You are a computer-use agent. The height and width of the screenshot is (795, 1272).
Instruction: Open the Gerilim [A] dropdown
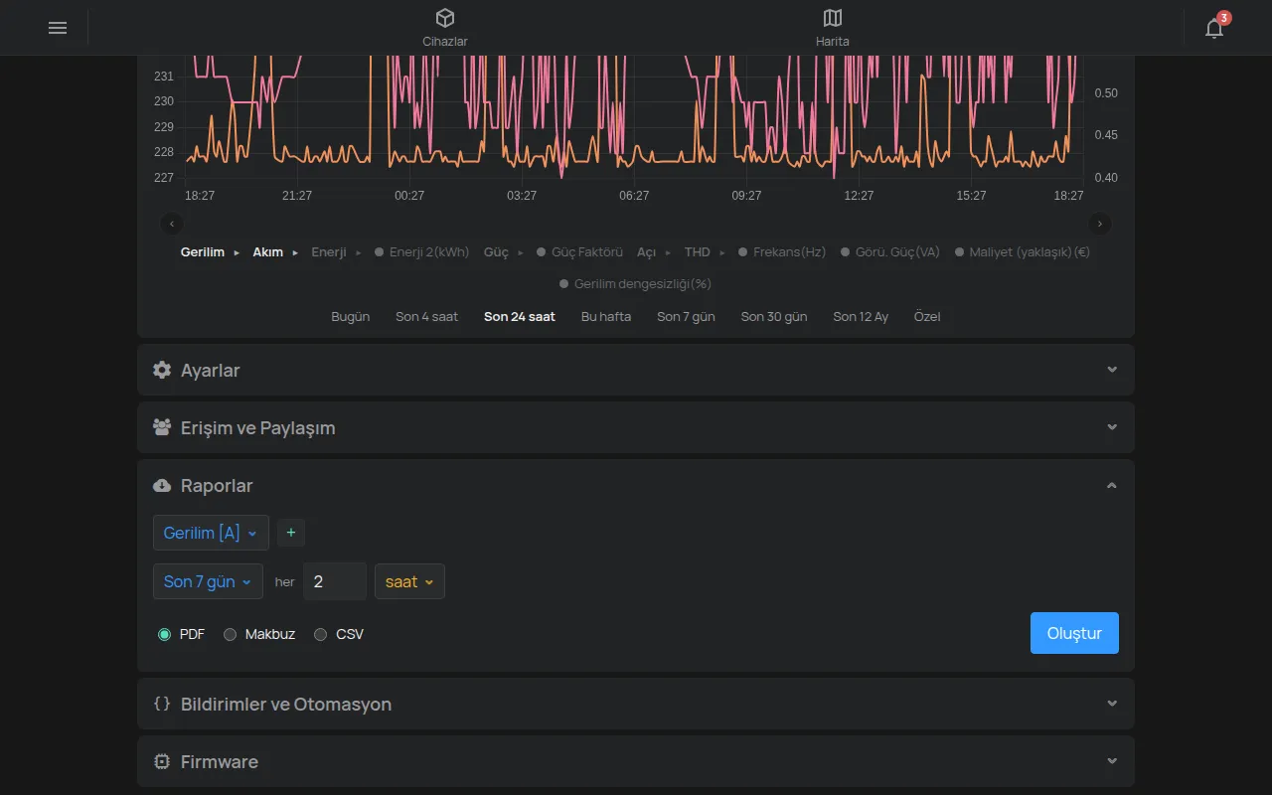coord(211,533)
